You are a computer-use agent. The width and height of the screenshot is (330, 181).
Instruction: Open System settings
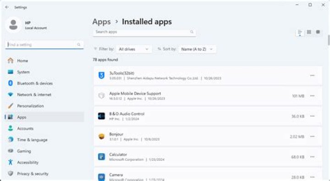click(x=44, y=72)
